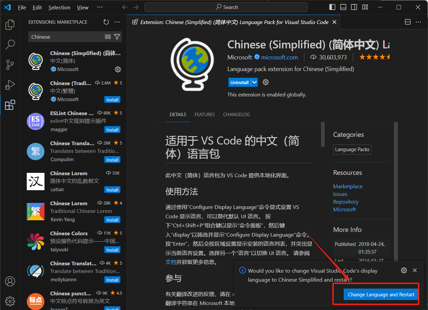This screenshot has height=310, width=428.
Task: Open the Marketplace resource link
Action: pyautogui.click(x=348, y=186)
